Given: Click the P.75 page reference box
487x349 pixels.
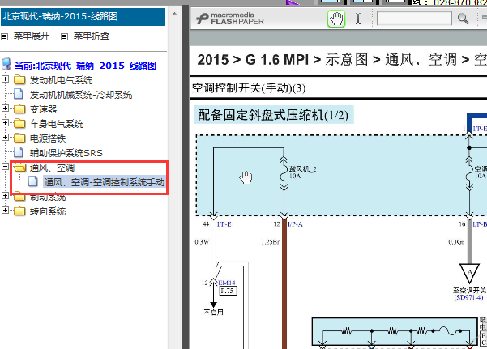Looking at the screenshot, I should coord(228,291).
